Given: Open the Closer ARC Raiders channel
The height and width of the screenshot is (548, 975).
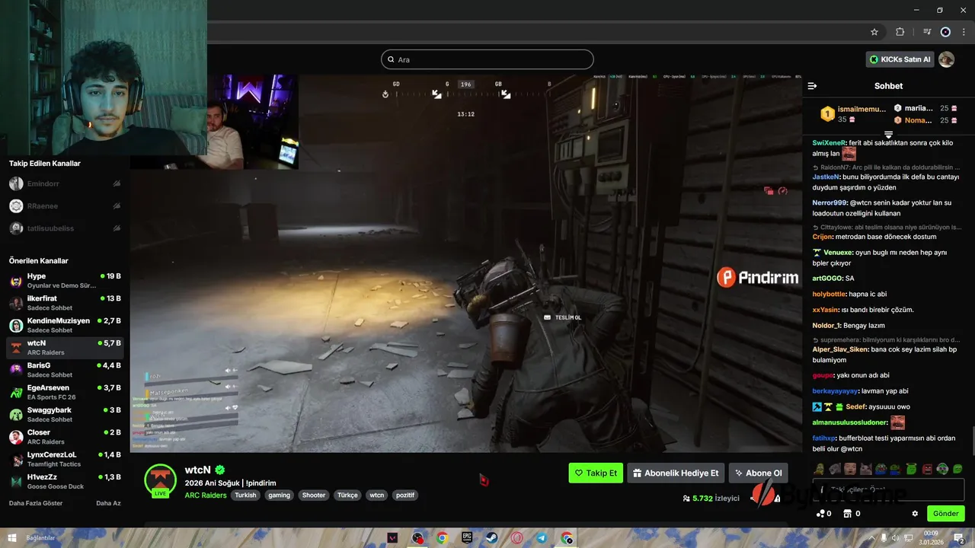Looking at the screenshot, I should (65, 437).
